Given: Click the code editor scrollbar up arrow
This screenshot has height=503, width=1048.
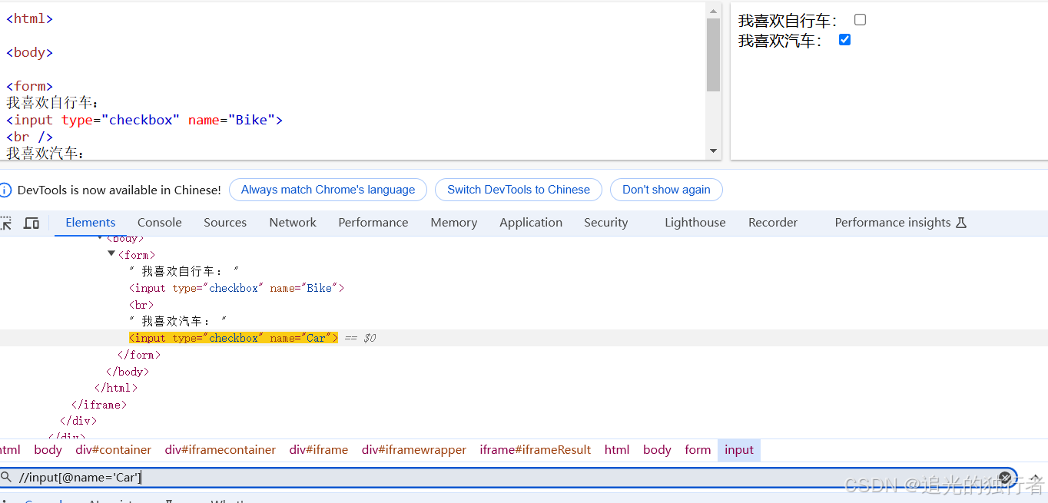Looking at the screenshot, I should coord(712,9).
